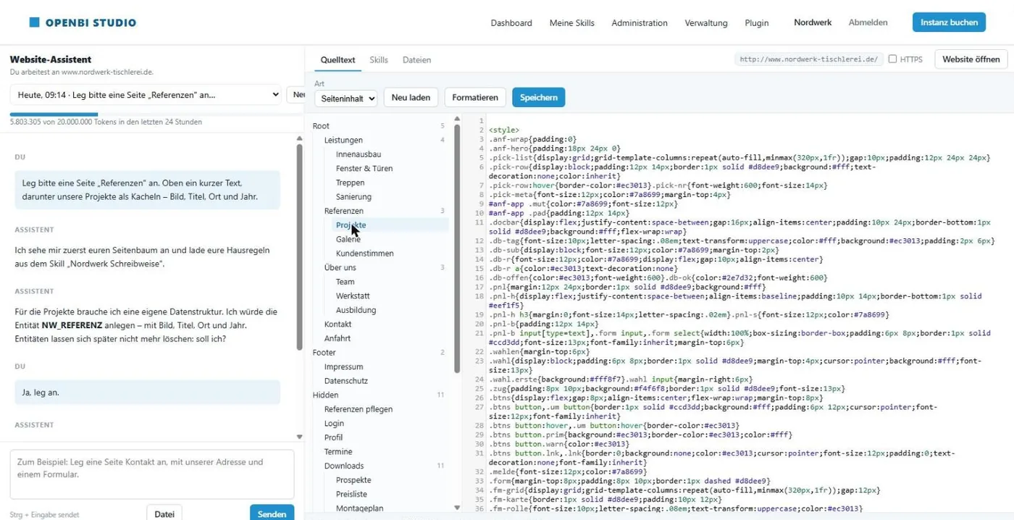The height and width of the screenshot is (520, 1014).
Task: Select the Datenschutz page
Action: pos(346,381)
